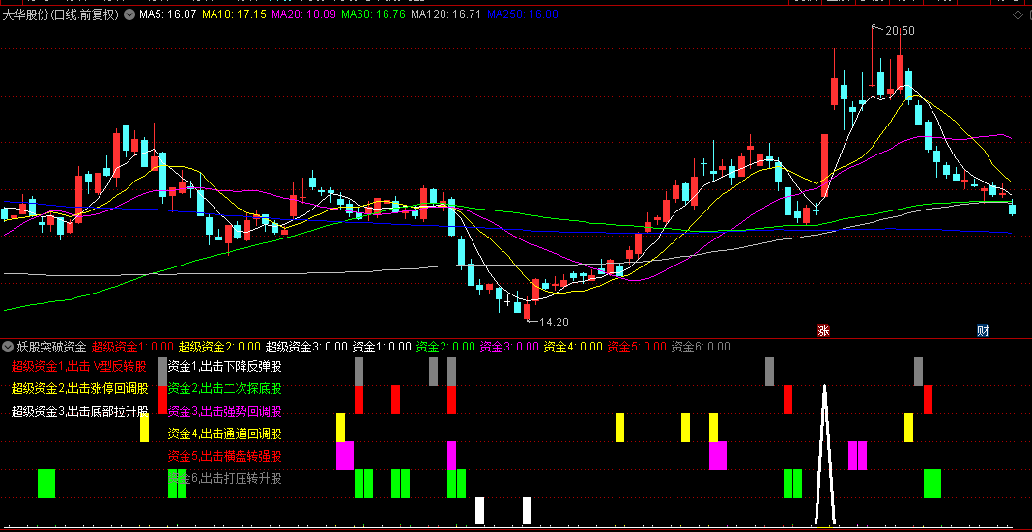The image size is (1032, 532).
Task: Select the 大华股份(日线.前复权) title
Action: coord(61,14)
